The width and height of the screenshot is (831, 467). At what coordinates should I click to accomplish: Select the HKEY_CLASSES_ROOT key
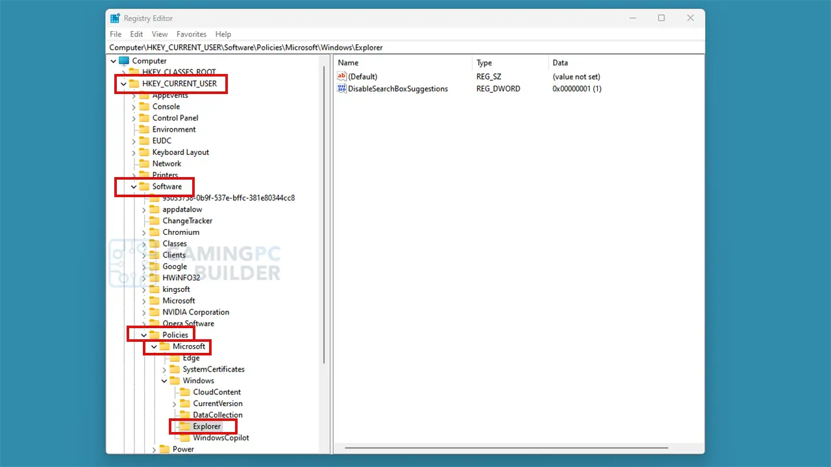(179, 72)
